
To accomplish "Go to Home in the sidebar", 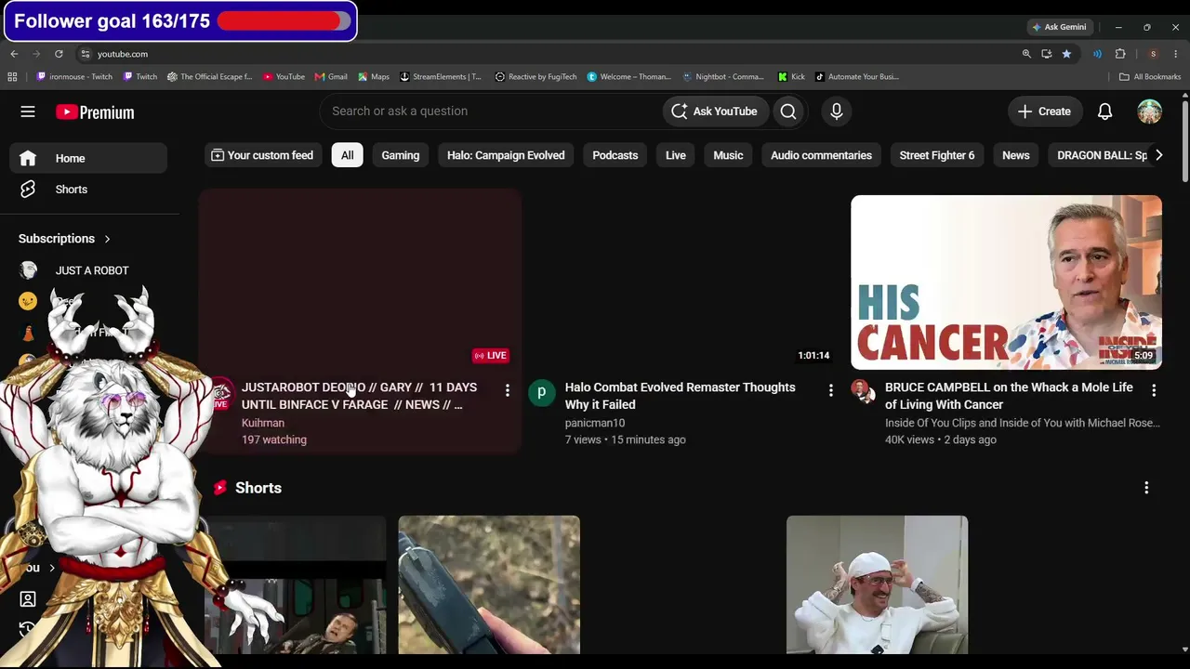I will pyautogui.click(x=88, y=158).
